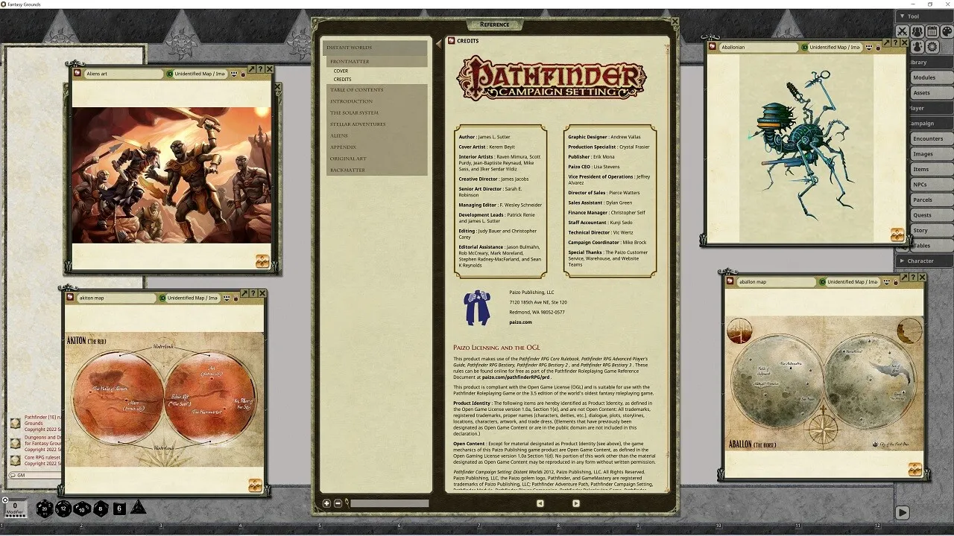
Task: Open the character light icon beside gear
Action: pyautogui.click(x=917, y=46)
